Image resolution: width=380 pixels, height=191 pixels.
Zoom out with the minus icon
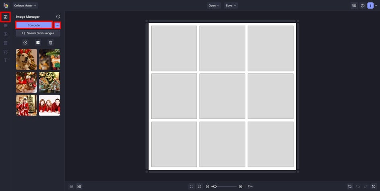[x=207, y=187]
